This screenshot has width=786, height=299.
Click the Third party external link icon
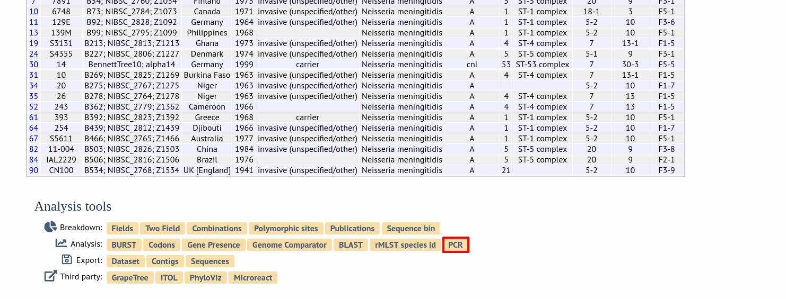(x=50, y=276)
